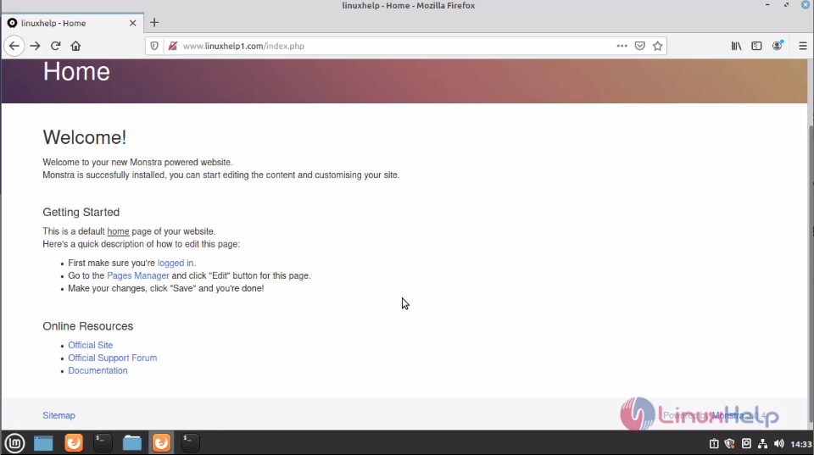This screenshot has width=814, height=455.
Task: Open the update manager tray icon
Action: click(714, 444)
